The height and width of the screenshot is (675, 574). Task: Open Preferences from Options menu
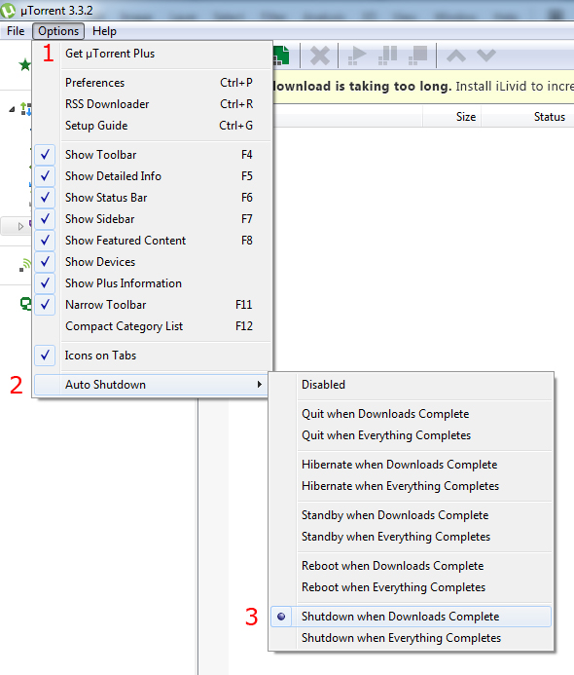[x=153, y=83]
